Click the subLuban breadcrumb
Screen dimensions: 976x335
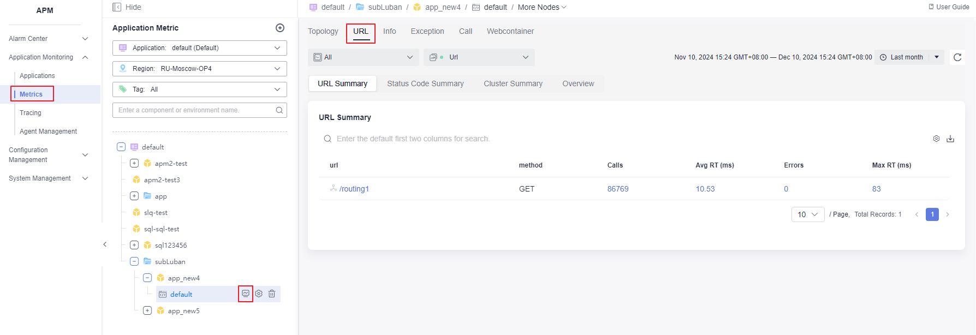[385, 7]
